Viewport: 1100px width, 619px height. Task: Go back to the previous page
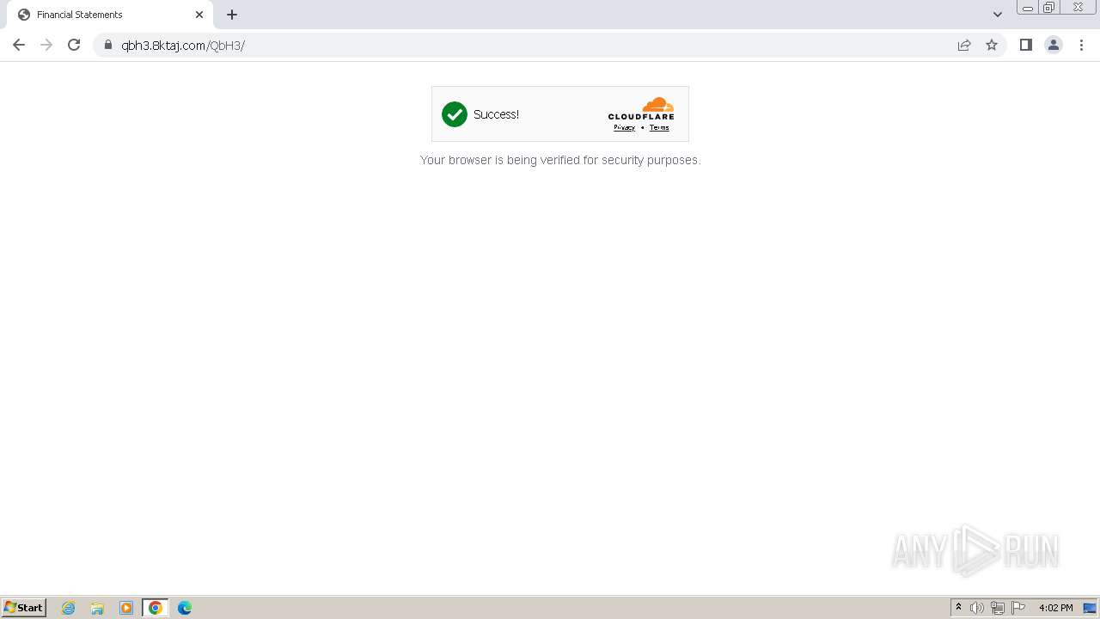click(19, 45)
